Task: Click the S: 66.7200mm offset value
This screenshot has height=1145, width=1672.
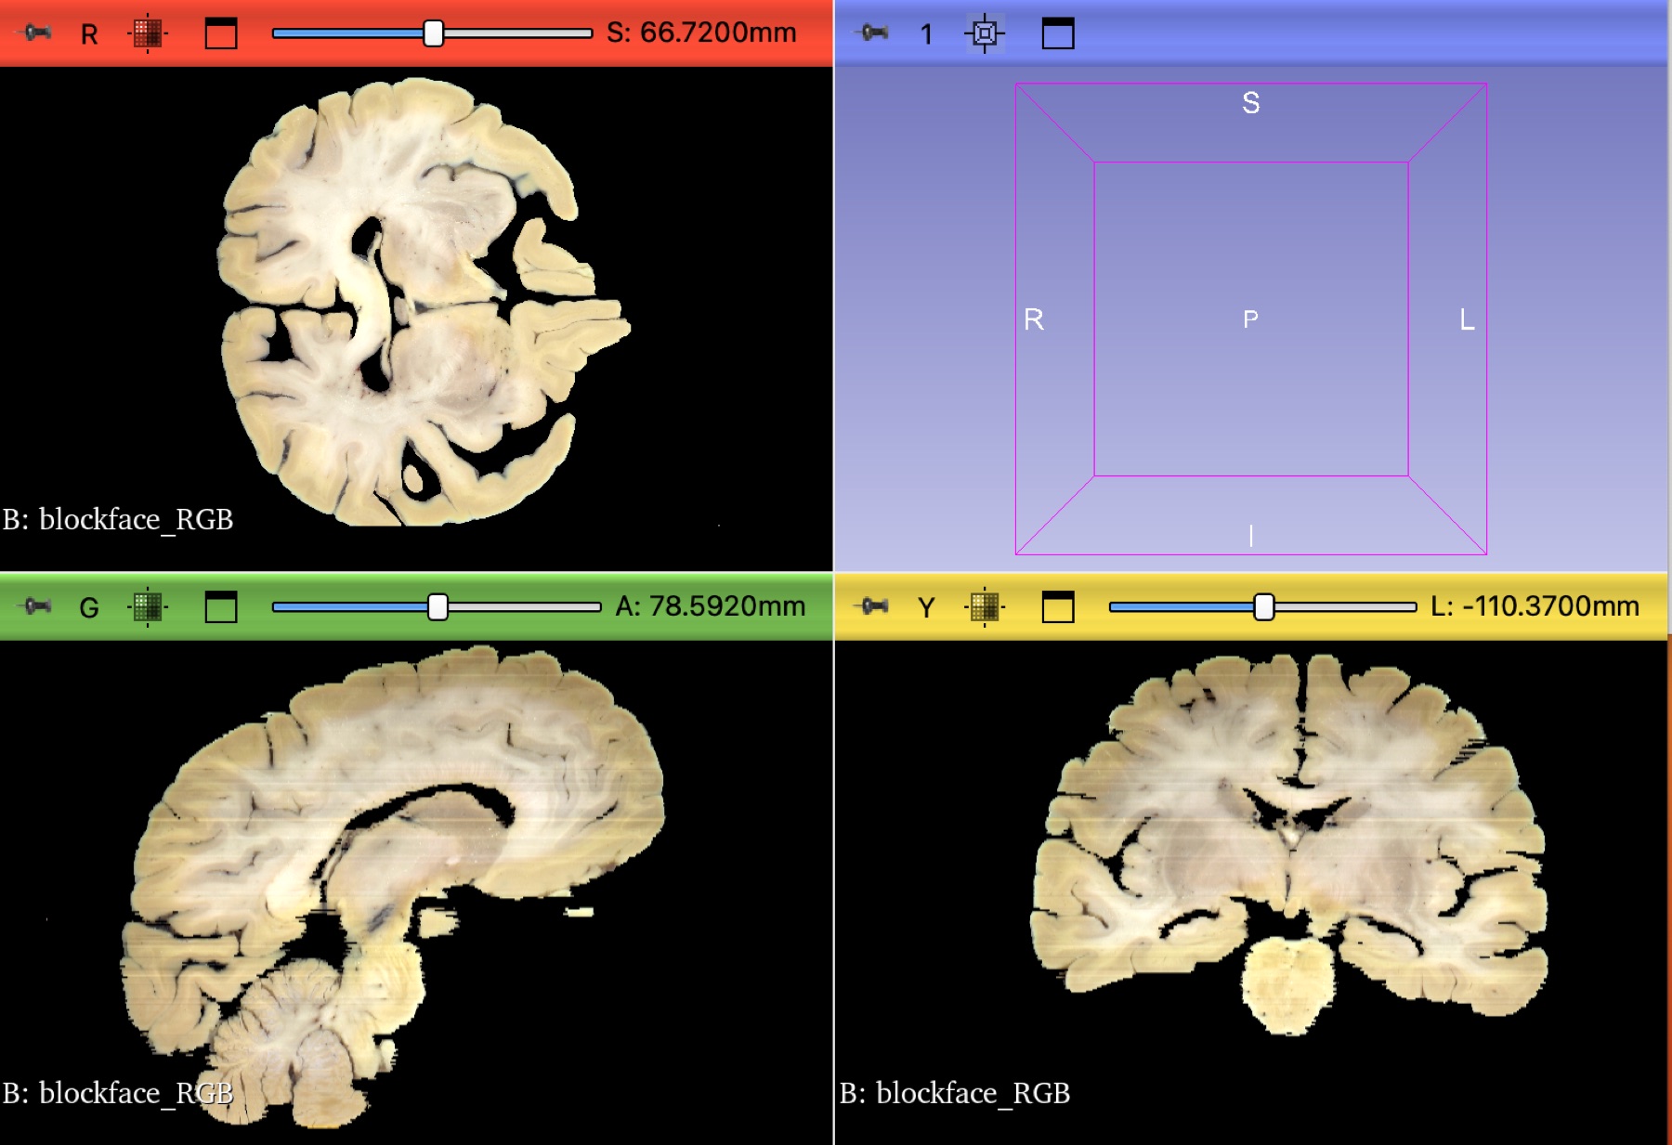Action: (x=701, y=33)
